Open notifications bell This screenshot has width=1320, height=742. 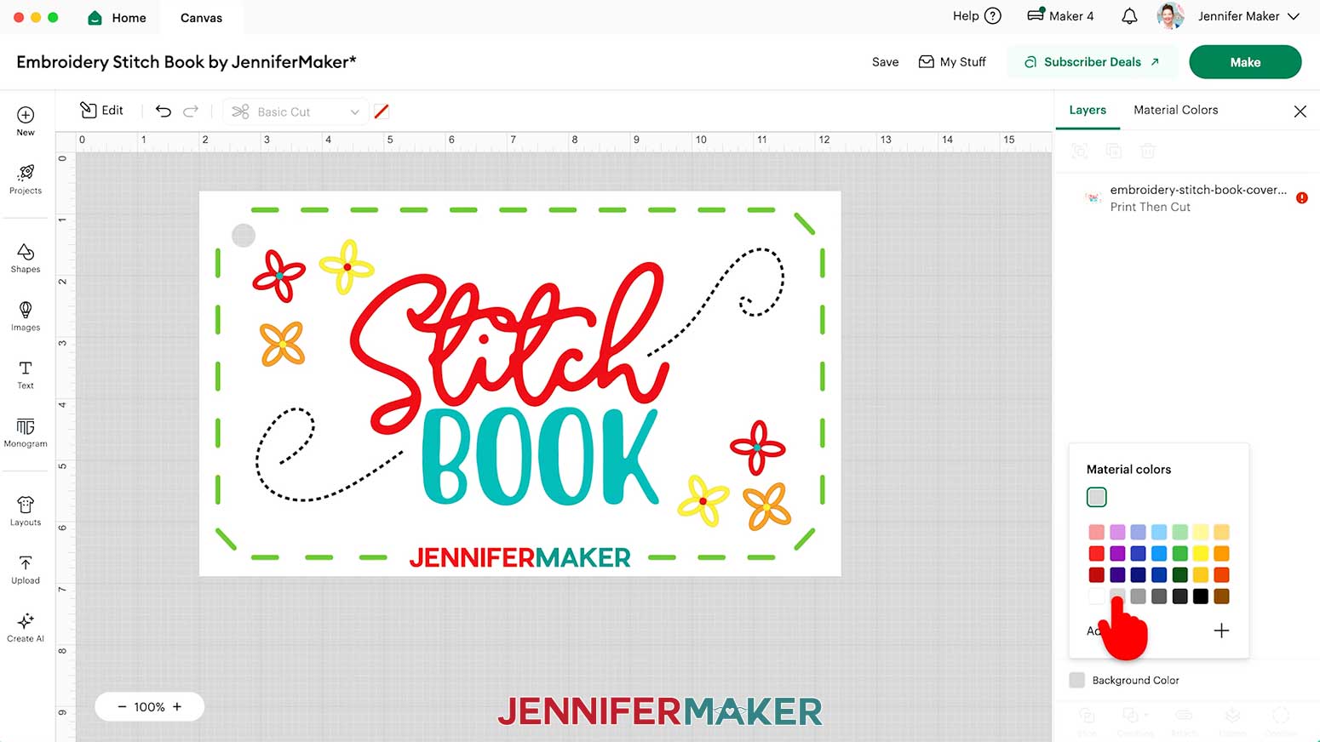point(1129,16)
